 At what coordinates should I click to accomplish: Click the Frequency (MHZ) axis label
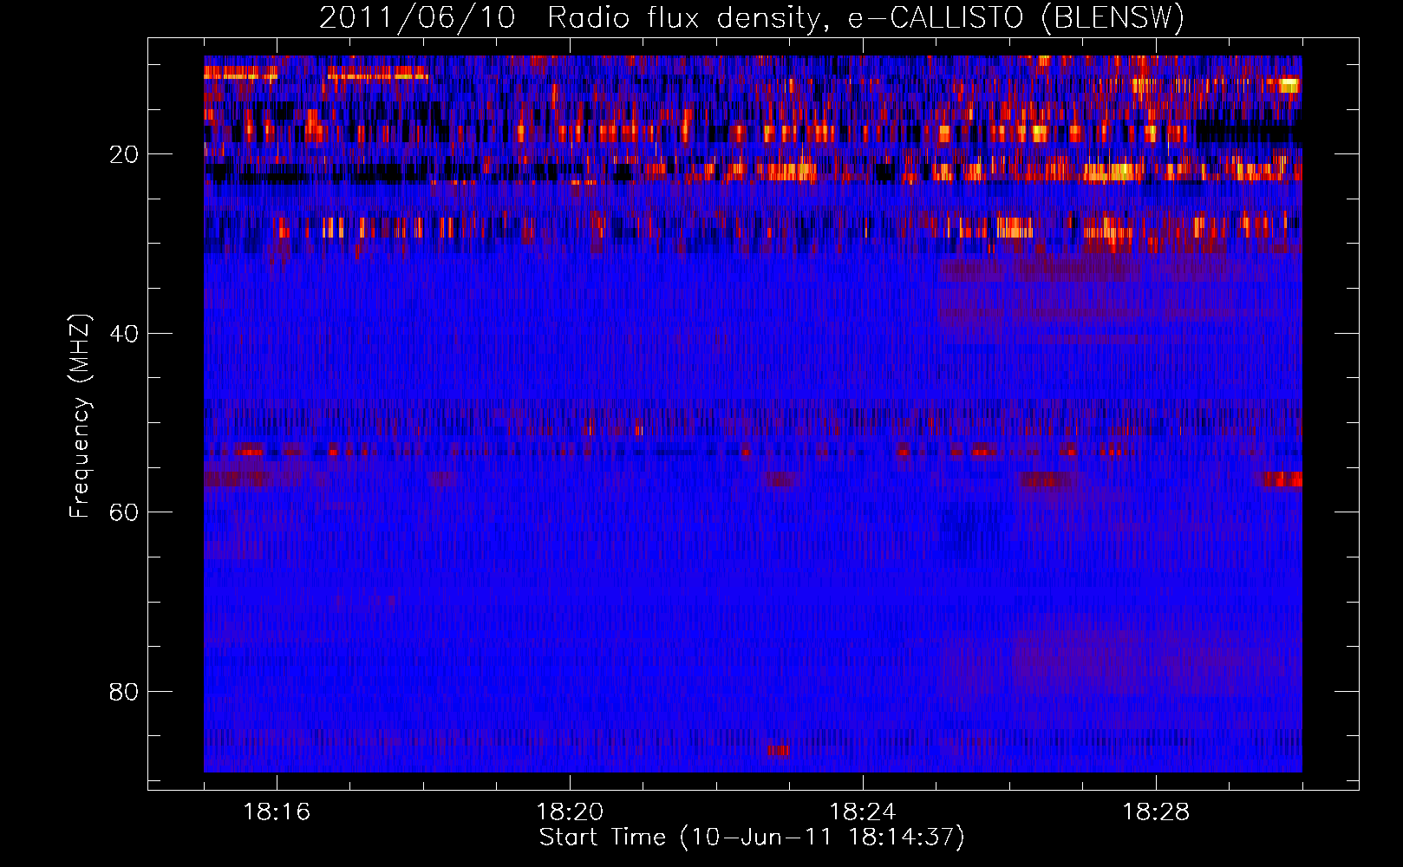click(79, 416)
